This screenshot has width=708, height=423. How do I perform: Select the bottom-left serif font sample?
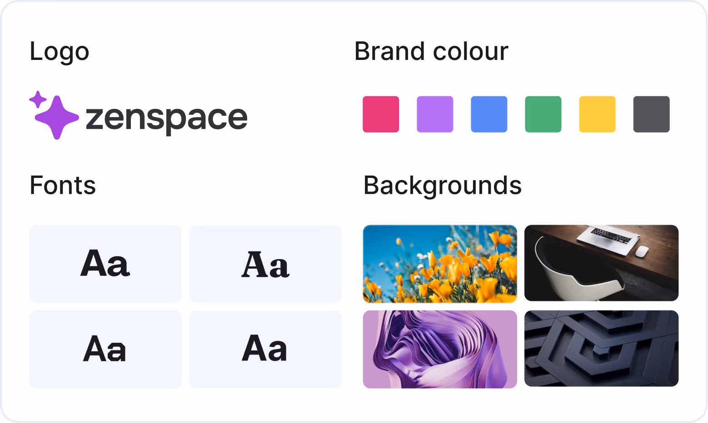(x=105, y=349)
